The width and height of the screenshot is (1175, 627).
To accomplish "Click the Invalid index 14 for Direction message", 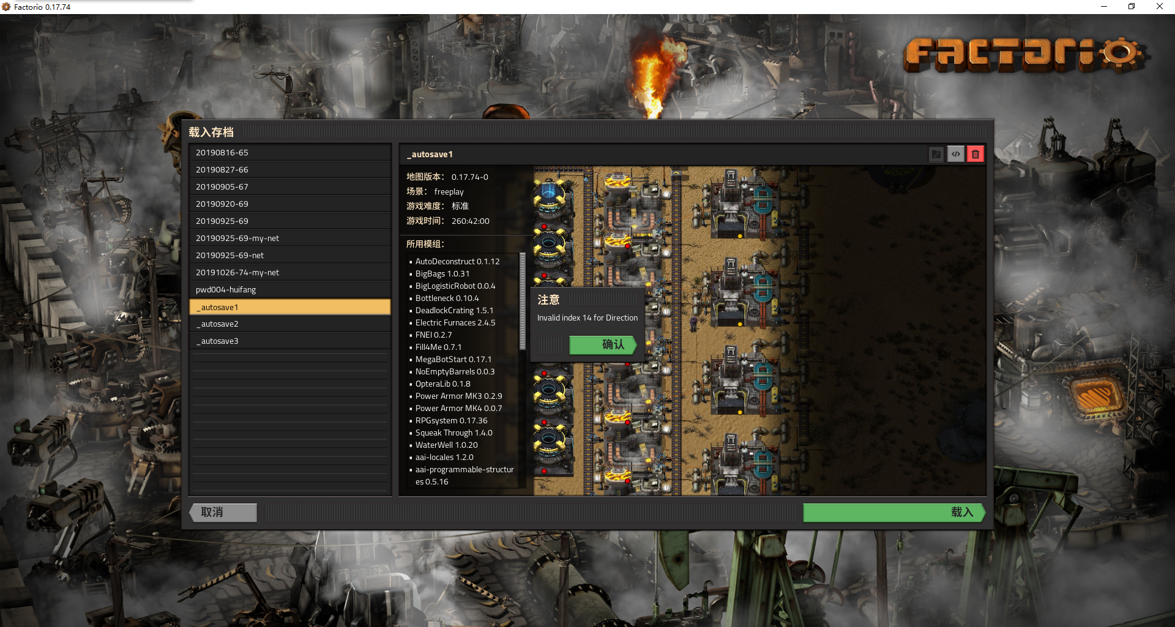I will [x=587, y=317].
